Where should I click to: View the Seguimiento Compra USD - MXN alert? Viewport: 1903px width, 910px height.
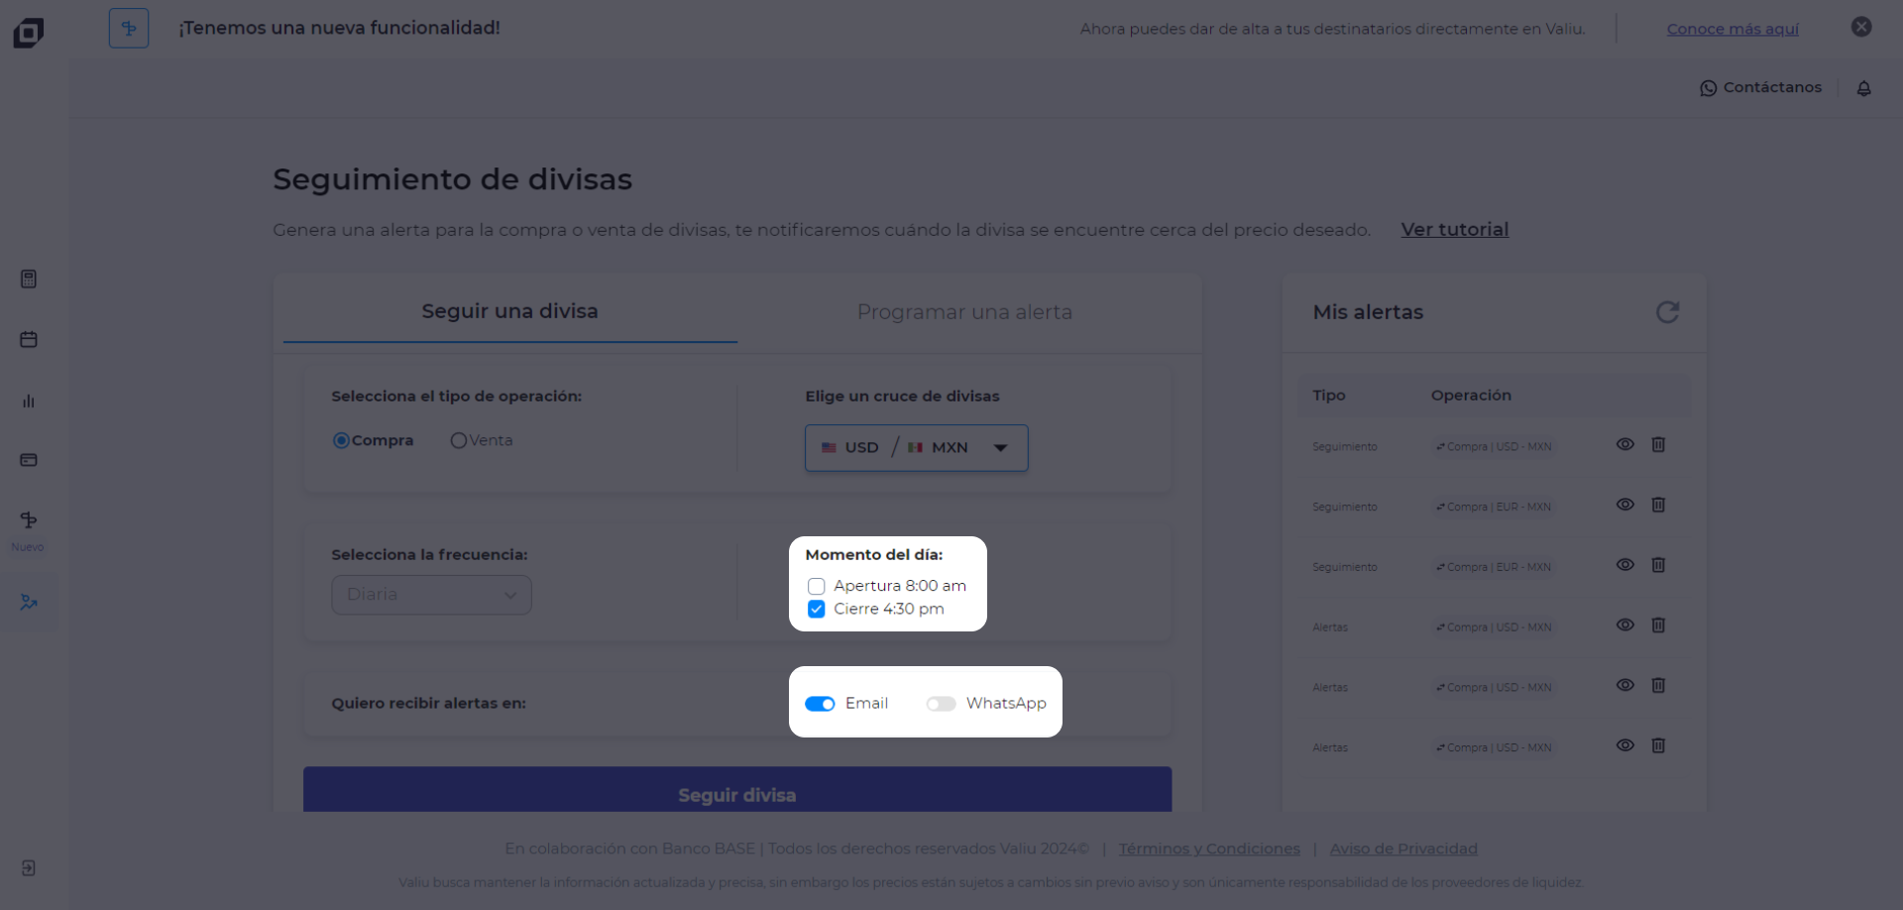1625,444
